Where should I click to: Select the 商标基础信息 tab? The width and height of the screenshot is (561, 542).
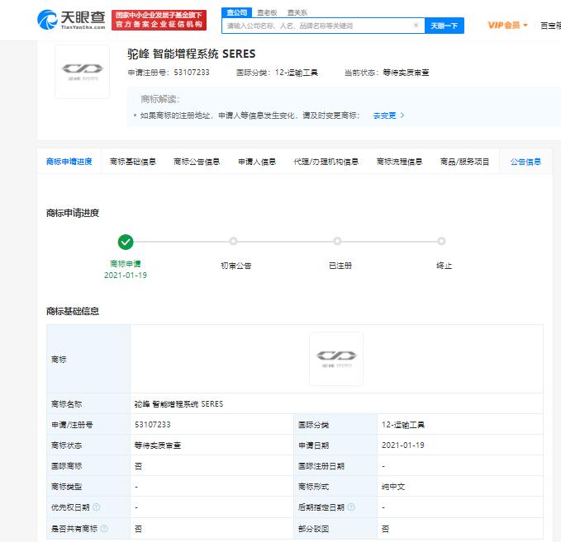tap(133, 162)
